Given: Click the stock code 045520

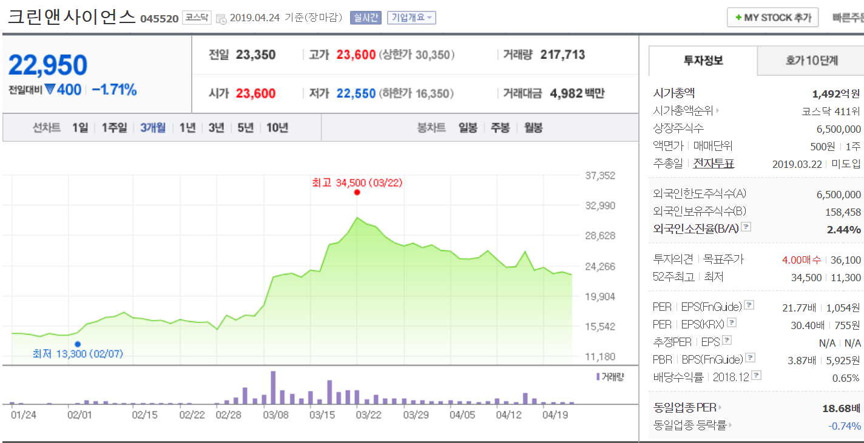Looking at the screenshot, I should pos(160,19).
